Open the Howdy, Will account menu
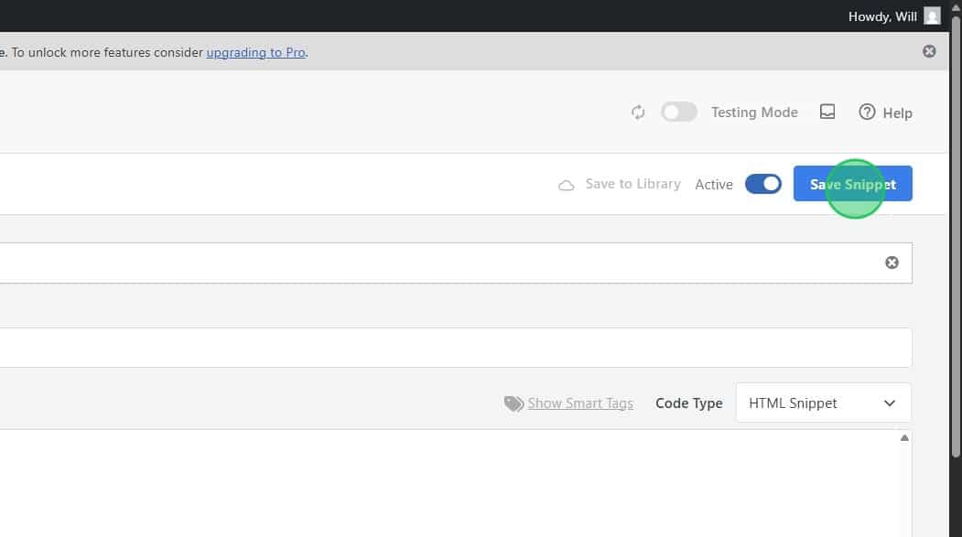962x537 pixels. click(881, 16)
